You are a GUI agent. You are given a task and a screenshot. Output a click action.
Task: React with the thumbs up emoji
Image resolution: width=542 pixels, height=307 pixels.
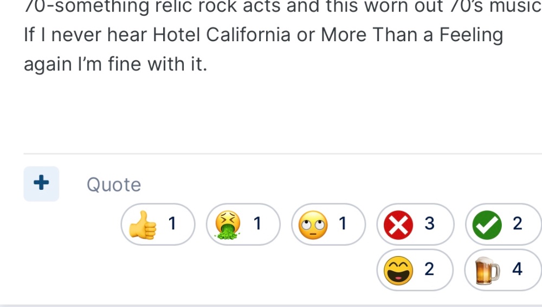tap(143, 225)
